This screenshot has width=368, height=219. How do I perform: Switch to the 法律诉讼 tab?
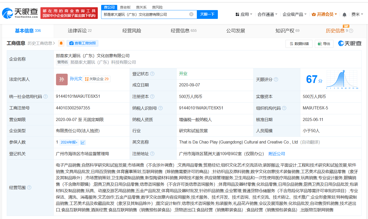[80, 31]
